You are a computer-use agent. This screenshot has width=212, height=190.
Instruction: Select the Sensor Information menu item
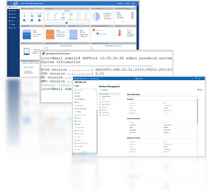click(110, 104)
